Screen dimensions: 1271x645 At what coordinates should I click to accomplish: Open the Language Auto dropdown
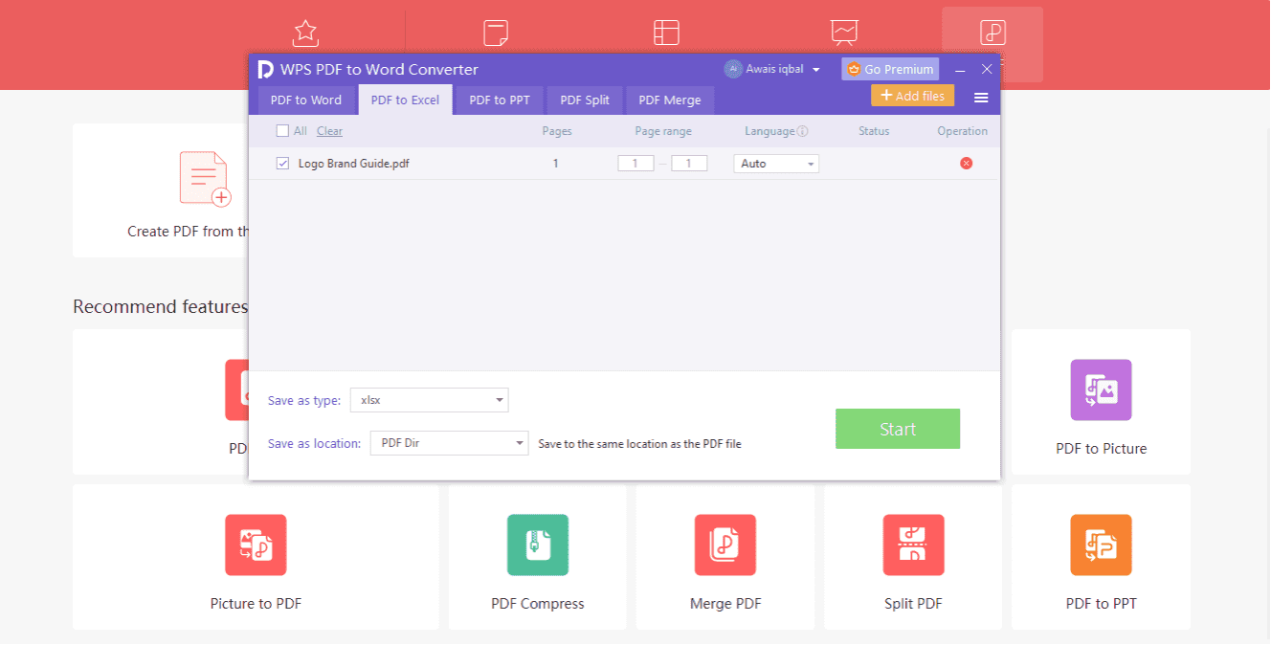[776, 164]
